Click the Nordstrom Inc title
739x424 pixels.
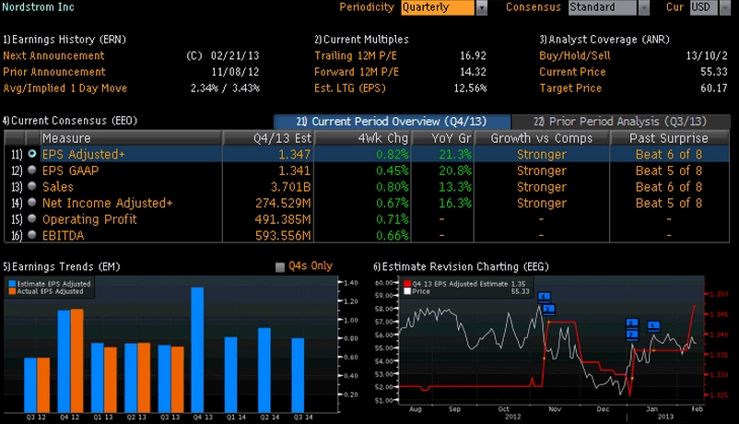click(x=38, y=7)
